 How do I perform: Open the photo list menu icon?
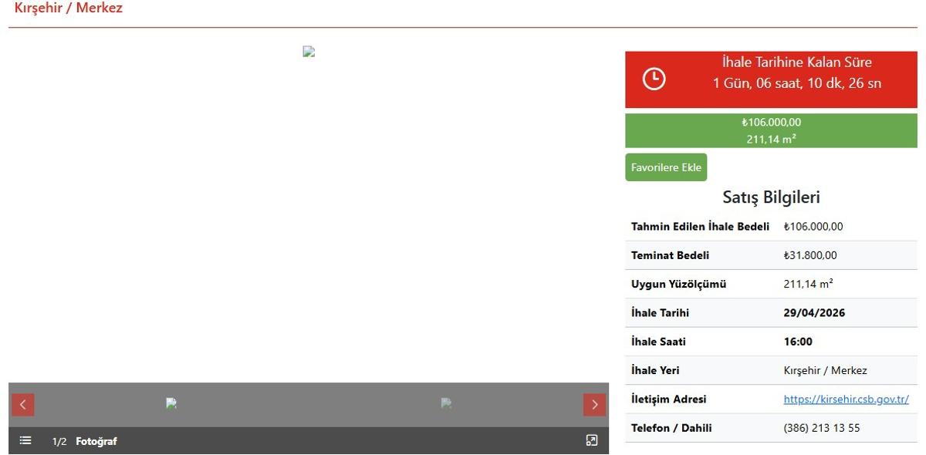tap(25, 441)
